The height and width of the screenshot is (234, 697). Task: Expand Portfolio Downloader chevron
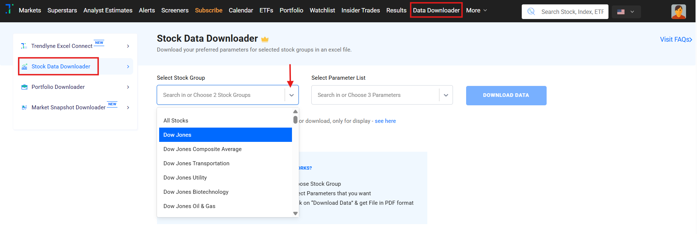[128, 87]
